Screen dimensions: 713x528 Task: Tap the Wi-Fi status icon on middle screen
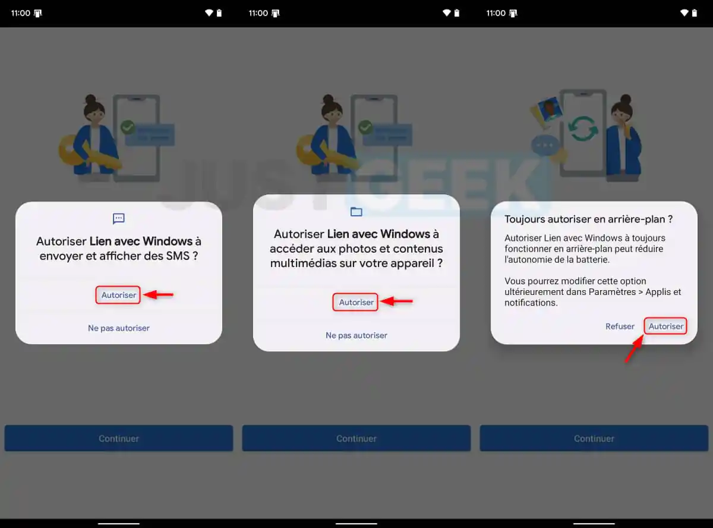(447, 13)
